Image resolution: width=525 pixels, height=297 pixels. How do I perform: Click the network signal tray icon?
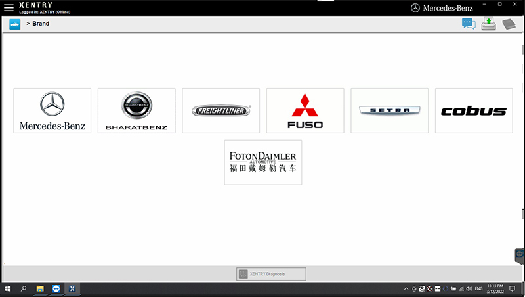click(461, 288)
